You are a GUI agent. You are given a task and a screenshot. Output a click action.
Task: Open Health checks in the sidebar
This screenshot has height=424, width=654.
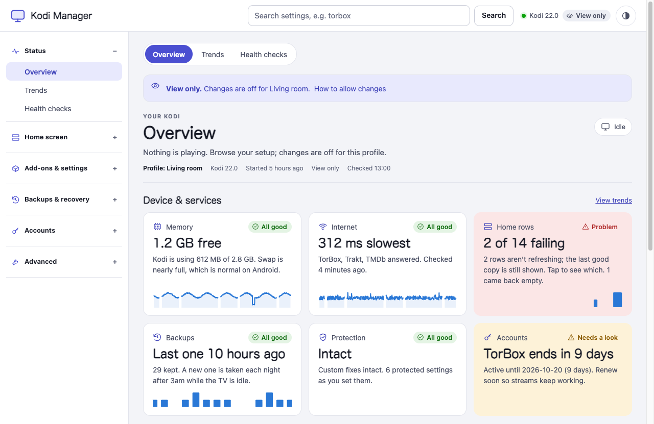tap(64, 109)
